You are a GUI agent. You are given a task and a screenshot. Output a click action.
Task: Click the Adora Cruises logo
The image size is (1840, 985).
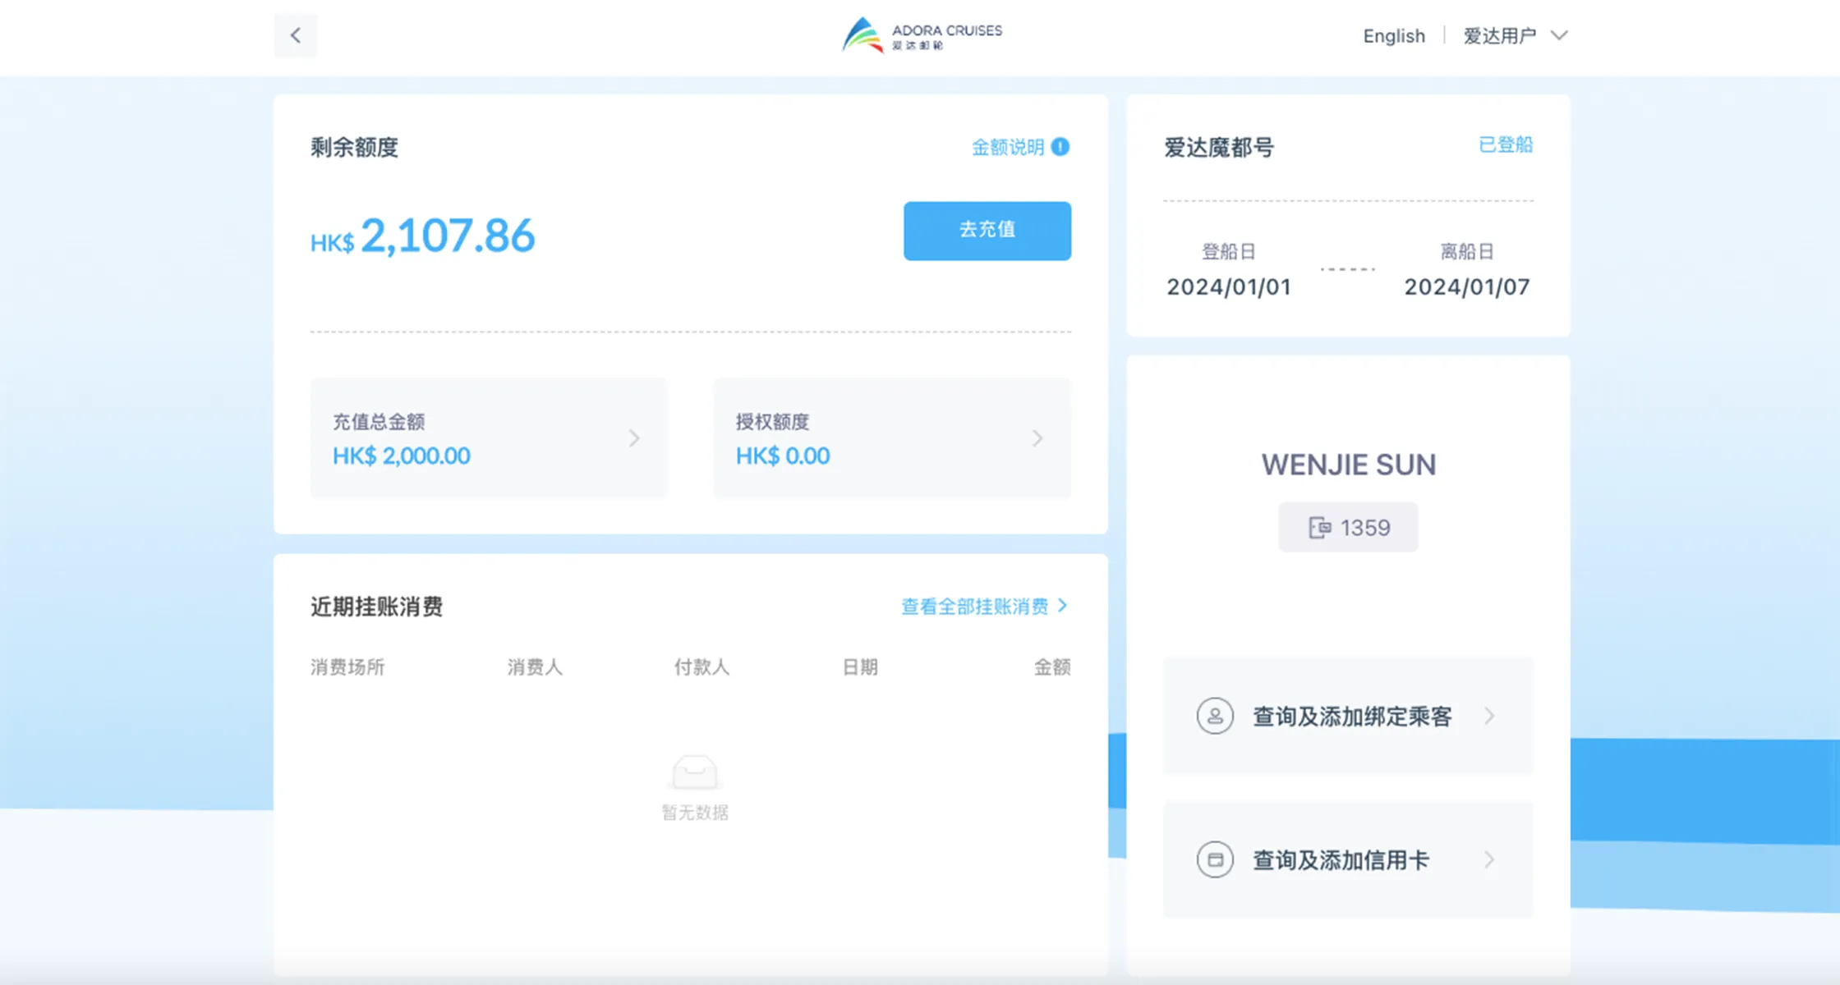[x=921, y=35]
